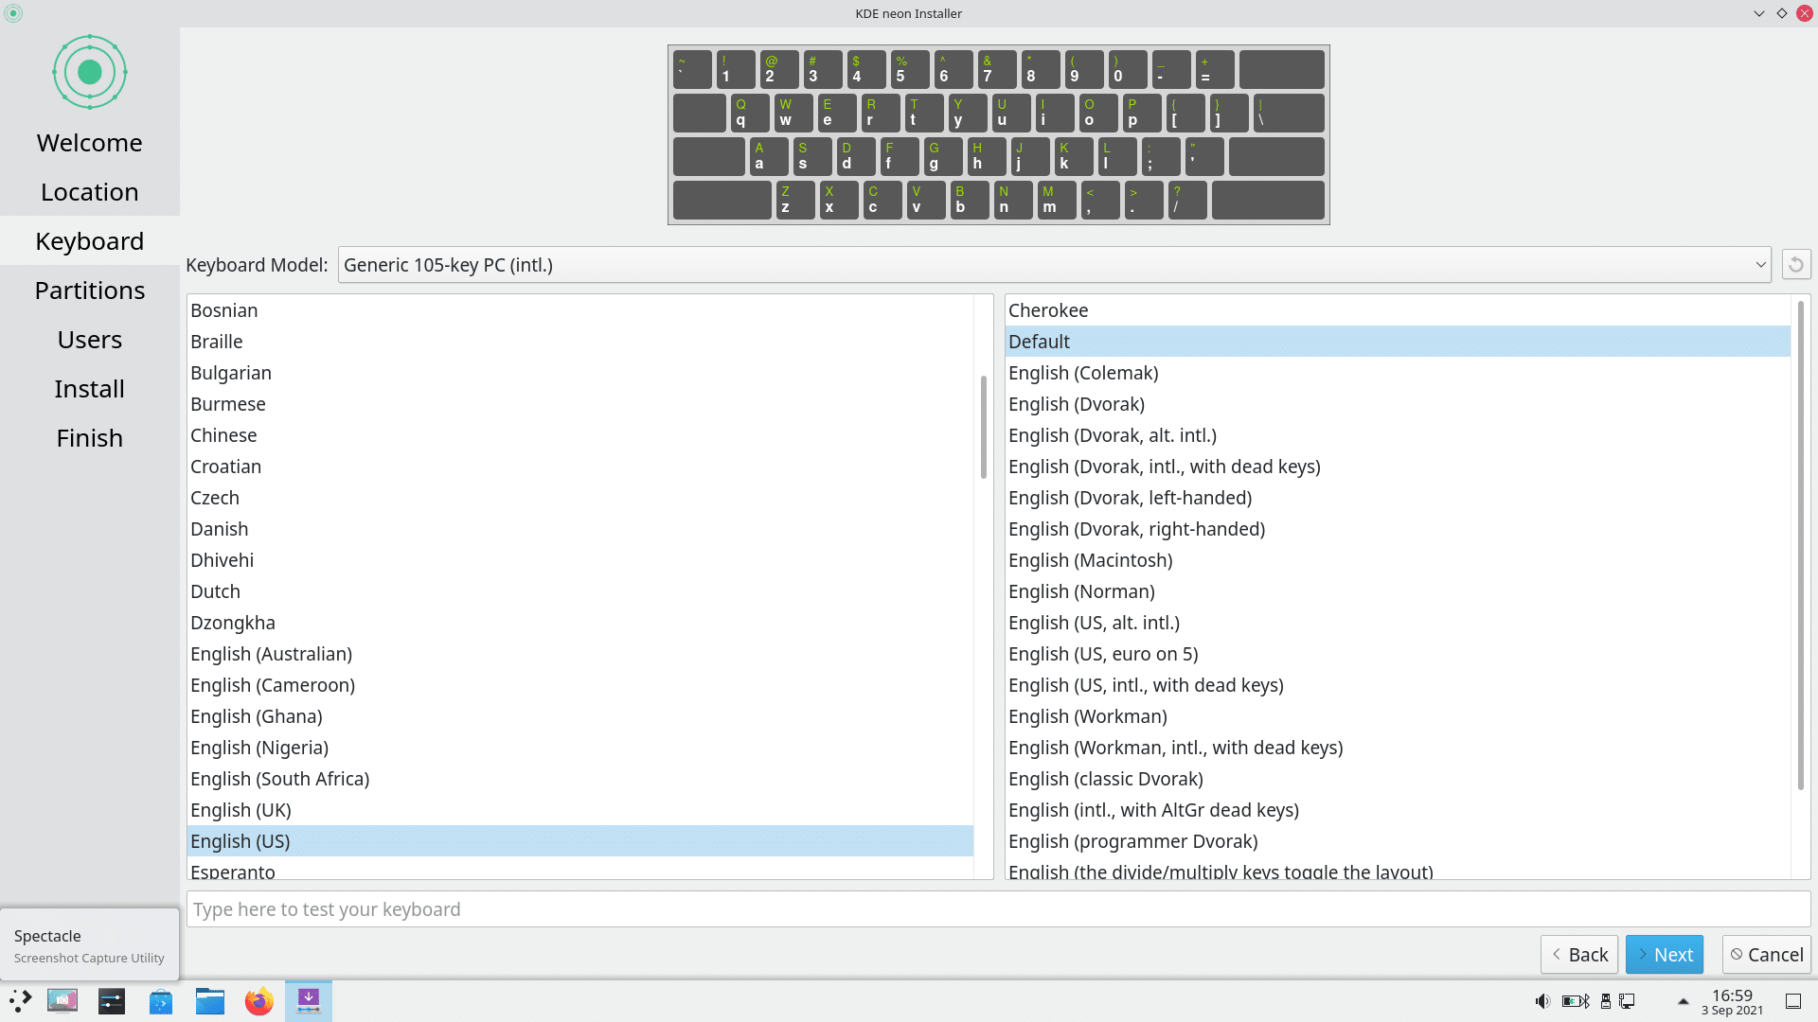The height and width of the screenshot is (1022, 1818).
Task: Click the reset keyboard model icon button
Action: [x=1795, y=265]
